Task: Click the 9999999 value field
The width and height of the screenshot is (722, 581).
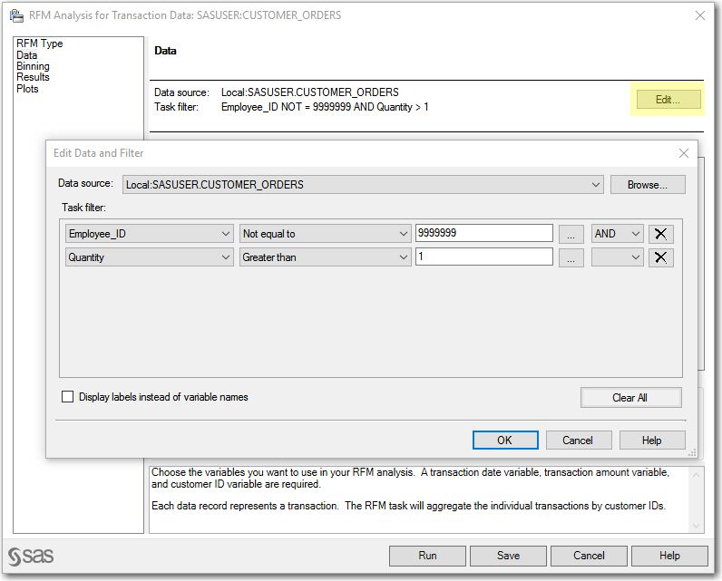Action: [x=484, y=233]
